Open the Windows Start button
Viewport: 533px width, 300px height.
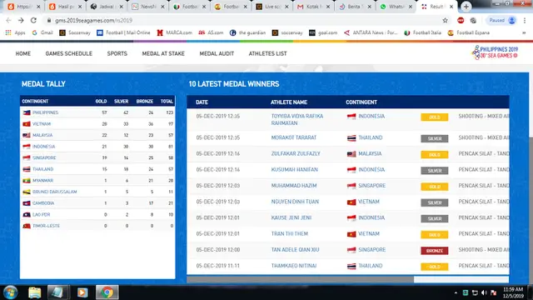pos(10,292)
